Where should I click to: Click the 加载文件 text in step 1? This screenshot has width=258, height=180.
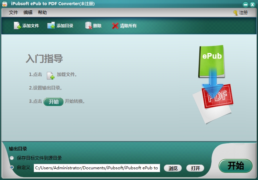point(67,75)
